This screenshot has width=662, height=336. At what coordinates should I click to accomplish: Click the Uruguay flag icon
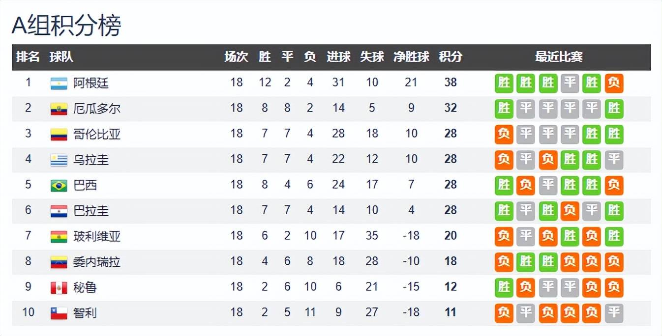coord(59,160)
